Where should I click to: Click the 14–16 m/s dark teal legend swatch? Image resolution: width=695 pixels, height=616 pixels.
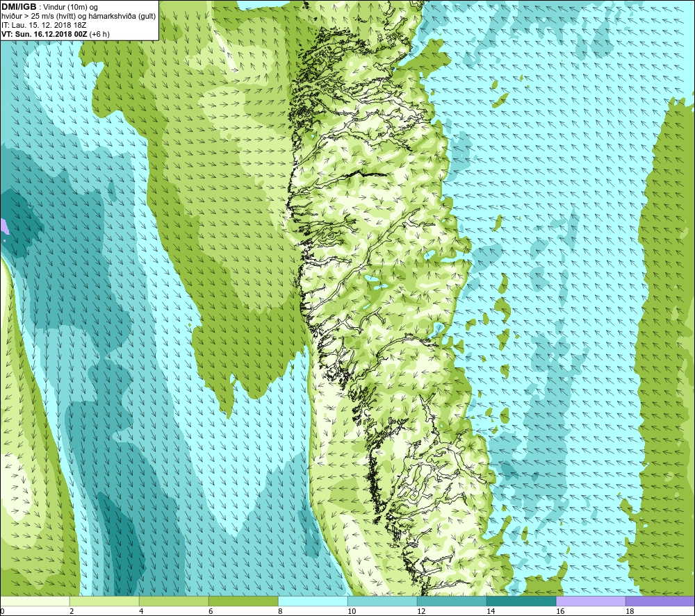(521, 601)
